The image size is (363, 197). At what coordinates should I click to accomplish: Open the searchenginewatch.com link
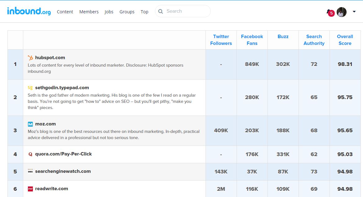pos(63,171)
